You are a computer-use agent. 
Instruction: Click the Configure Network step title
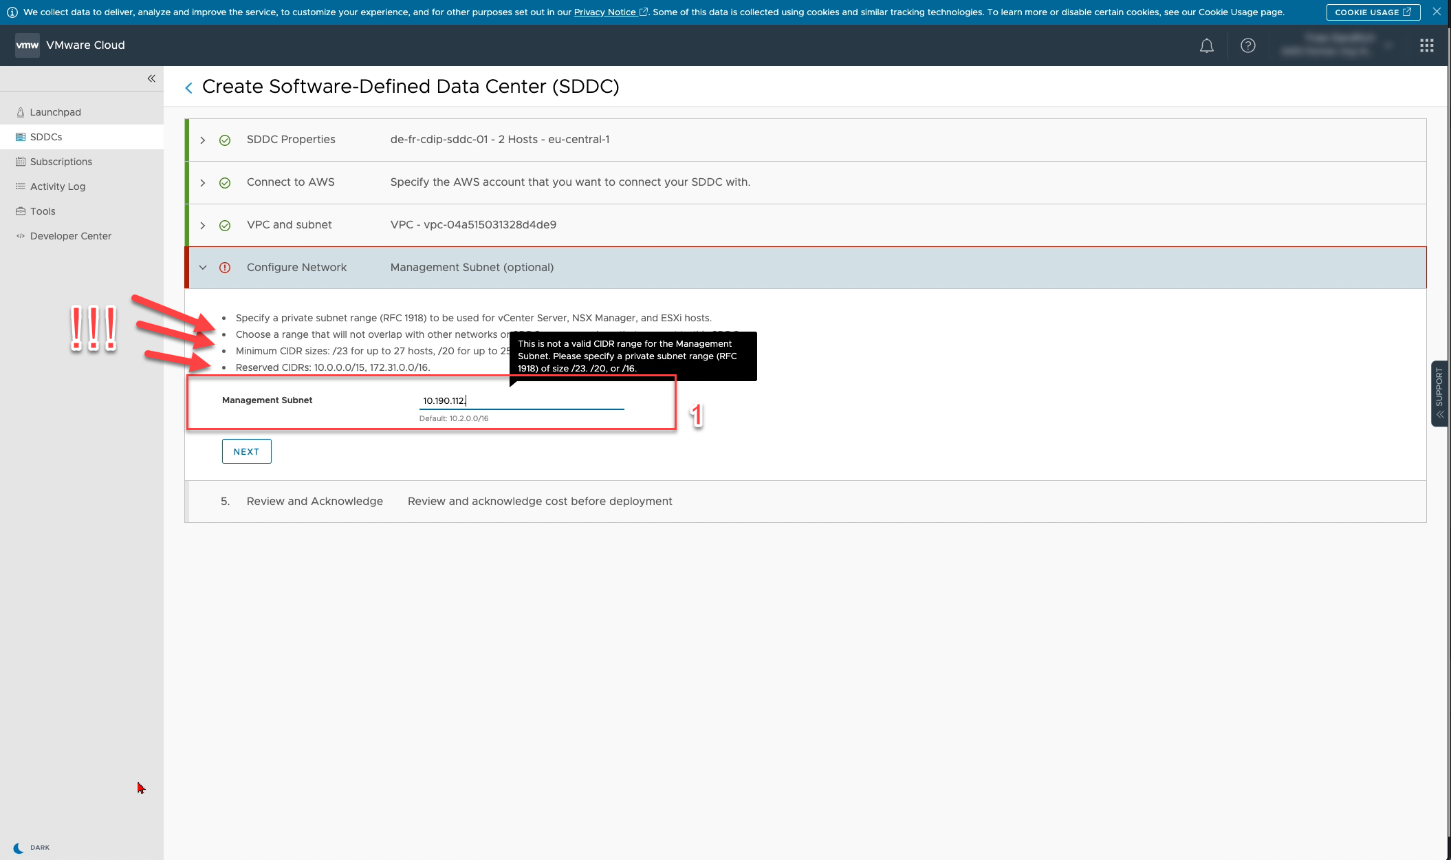coord(296,268)
